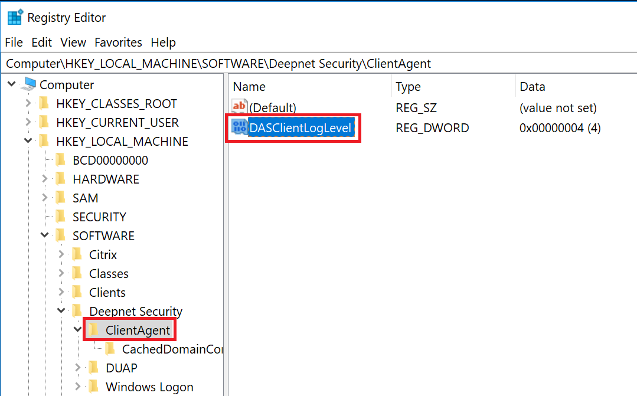637x396 pixels.
Task: Expand the HARDWARE key
Action: [45, 179]
